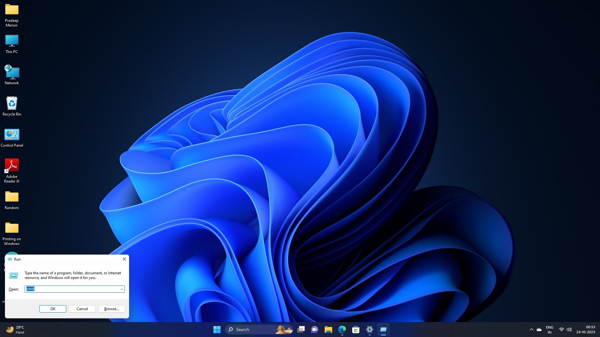Open the "Random" folder on the desktop

click(x=12, y=198)
